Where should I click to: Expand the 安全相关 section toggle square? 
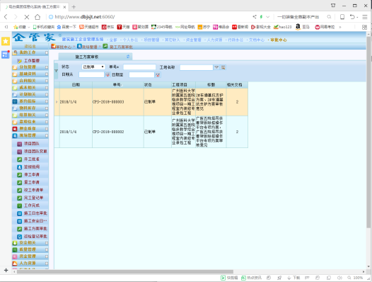click(x=47, y=243)
